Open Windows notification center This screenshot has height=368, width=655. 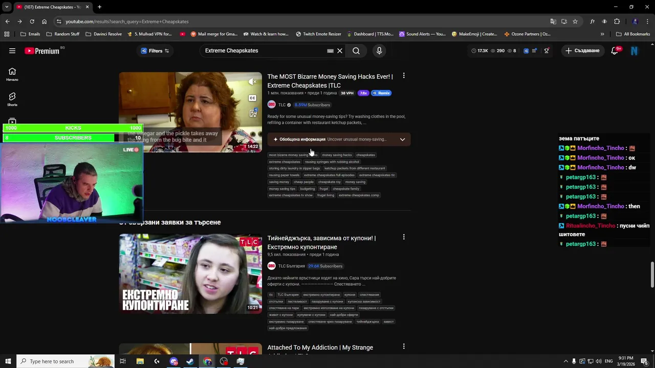[644, 361]
